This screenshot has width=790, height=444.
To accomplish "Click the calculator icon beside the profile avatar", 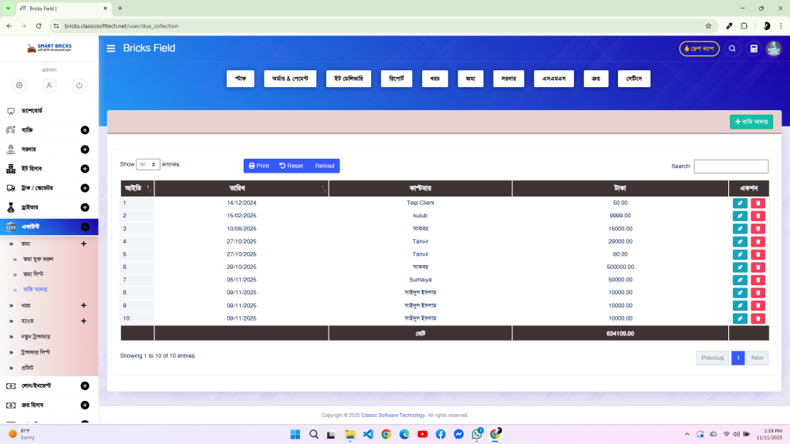I will [x=752, y=48].
